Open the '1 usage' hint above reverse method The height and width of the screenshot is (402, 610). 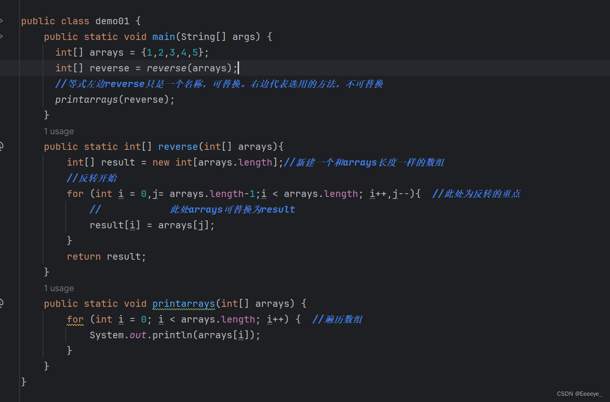tap(59, 131)
